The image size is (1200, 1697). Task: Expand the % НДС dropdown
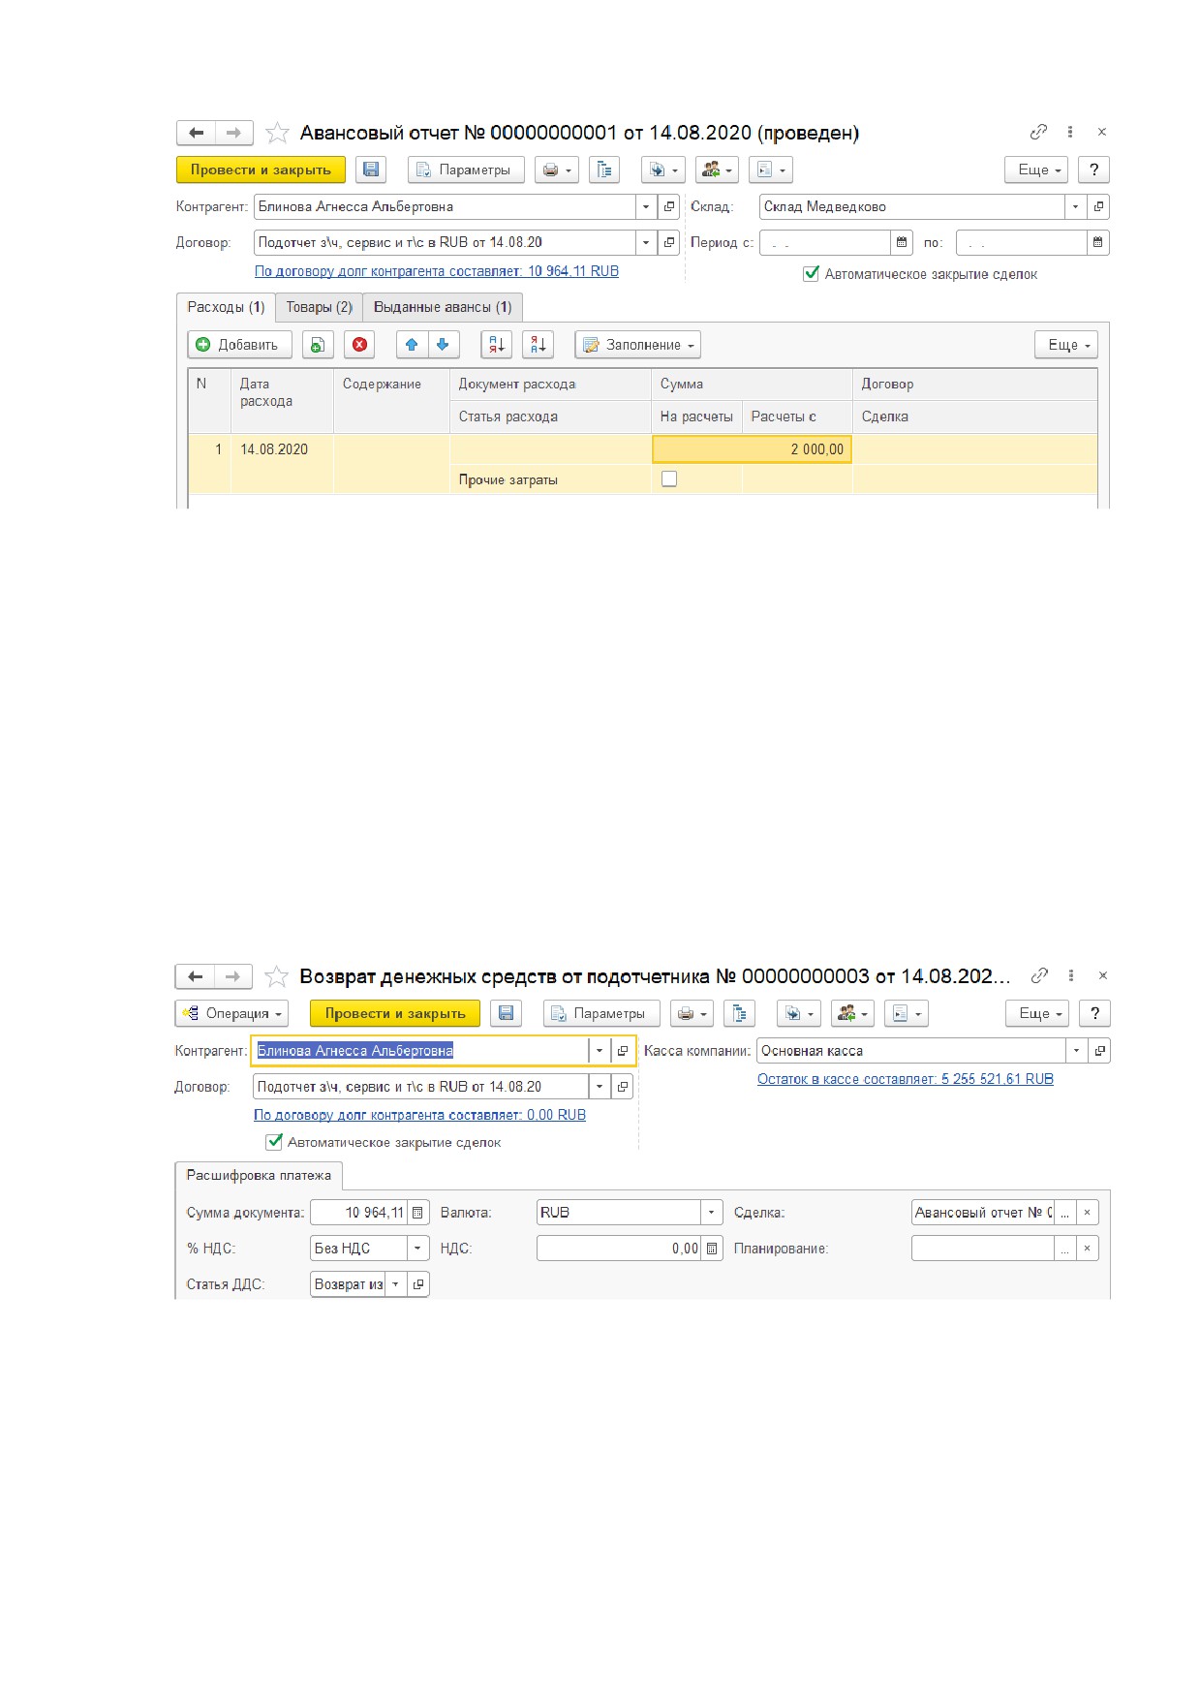418,1249
